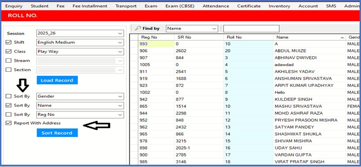This screenshot has width=361, height=167.
Task: Enable the Stream checkbox
Action: (9, 61)
